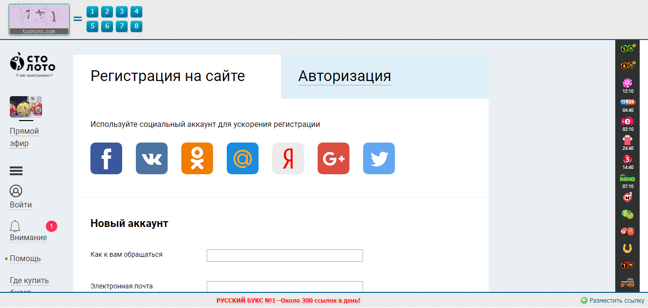648x308 pixels.
Task: Open the 4 из 20 lottery icon
Action: click(x=627, y=65)
